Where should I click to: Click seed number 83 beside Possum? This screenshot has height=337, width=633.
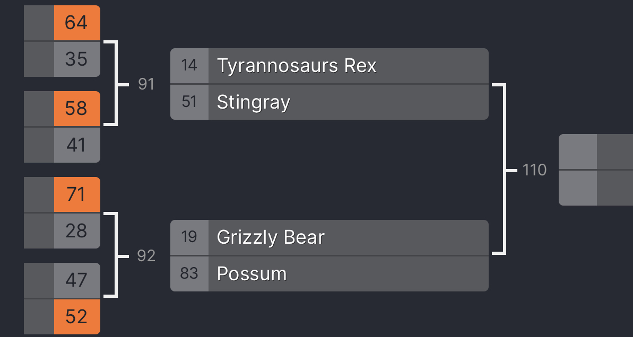coord(189,273)
